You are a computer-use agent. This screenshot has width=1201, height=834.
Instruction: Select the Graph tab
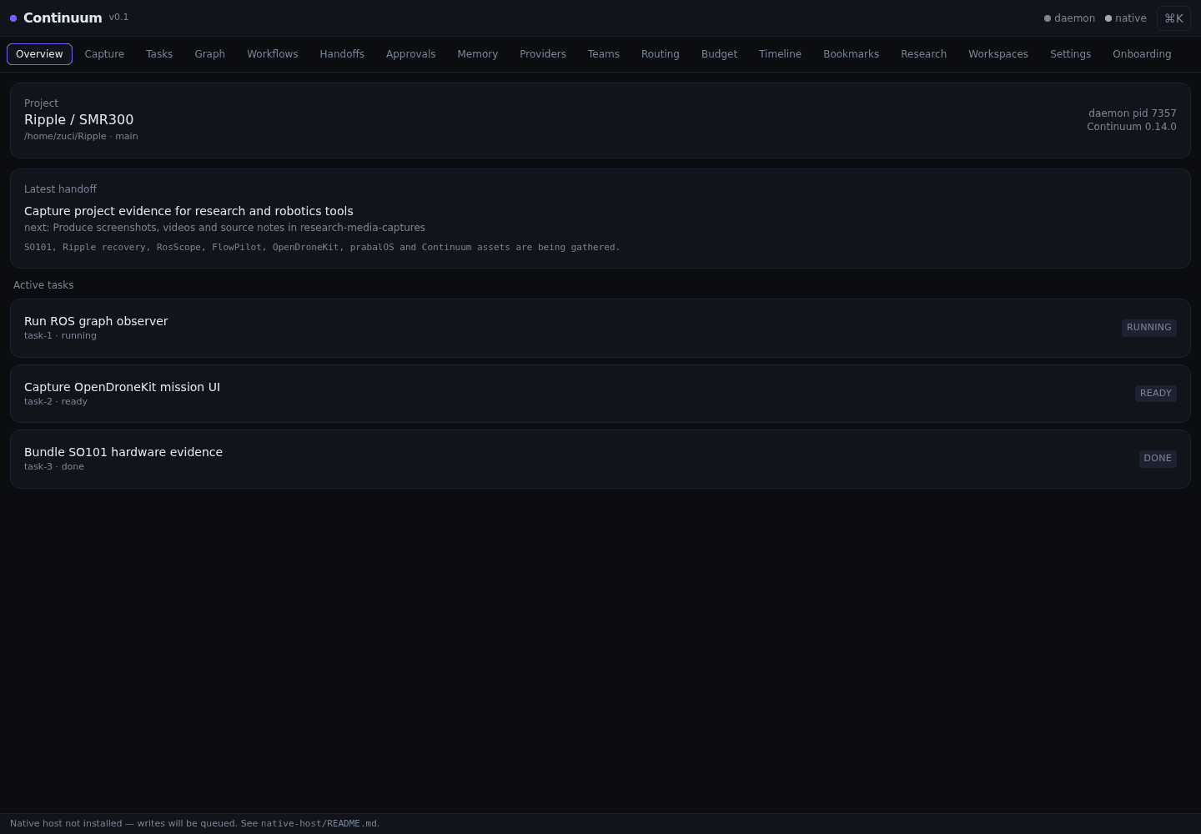click(210, 54)
